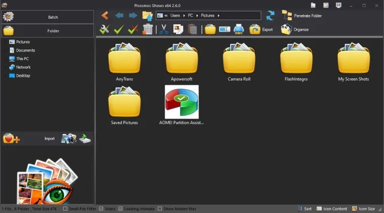This screenshot has width=384, height=213.
Task: Switch to the Folder panel
Action: click(48, 31)
